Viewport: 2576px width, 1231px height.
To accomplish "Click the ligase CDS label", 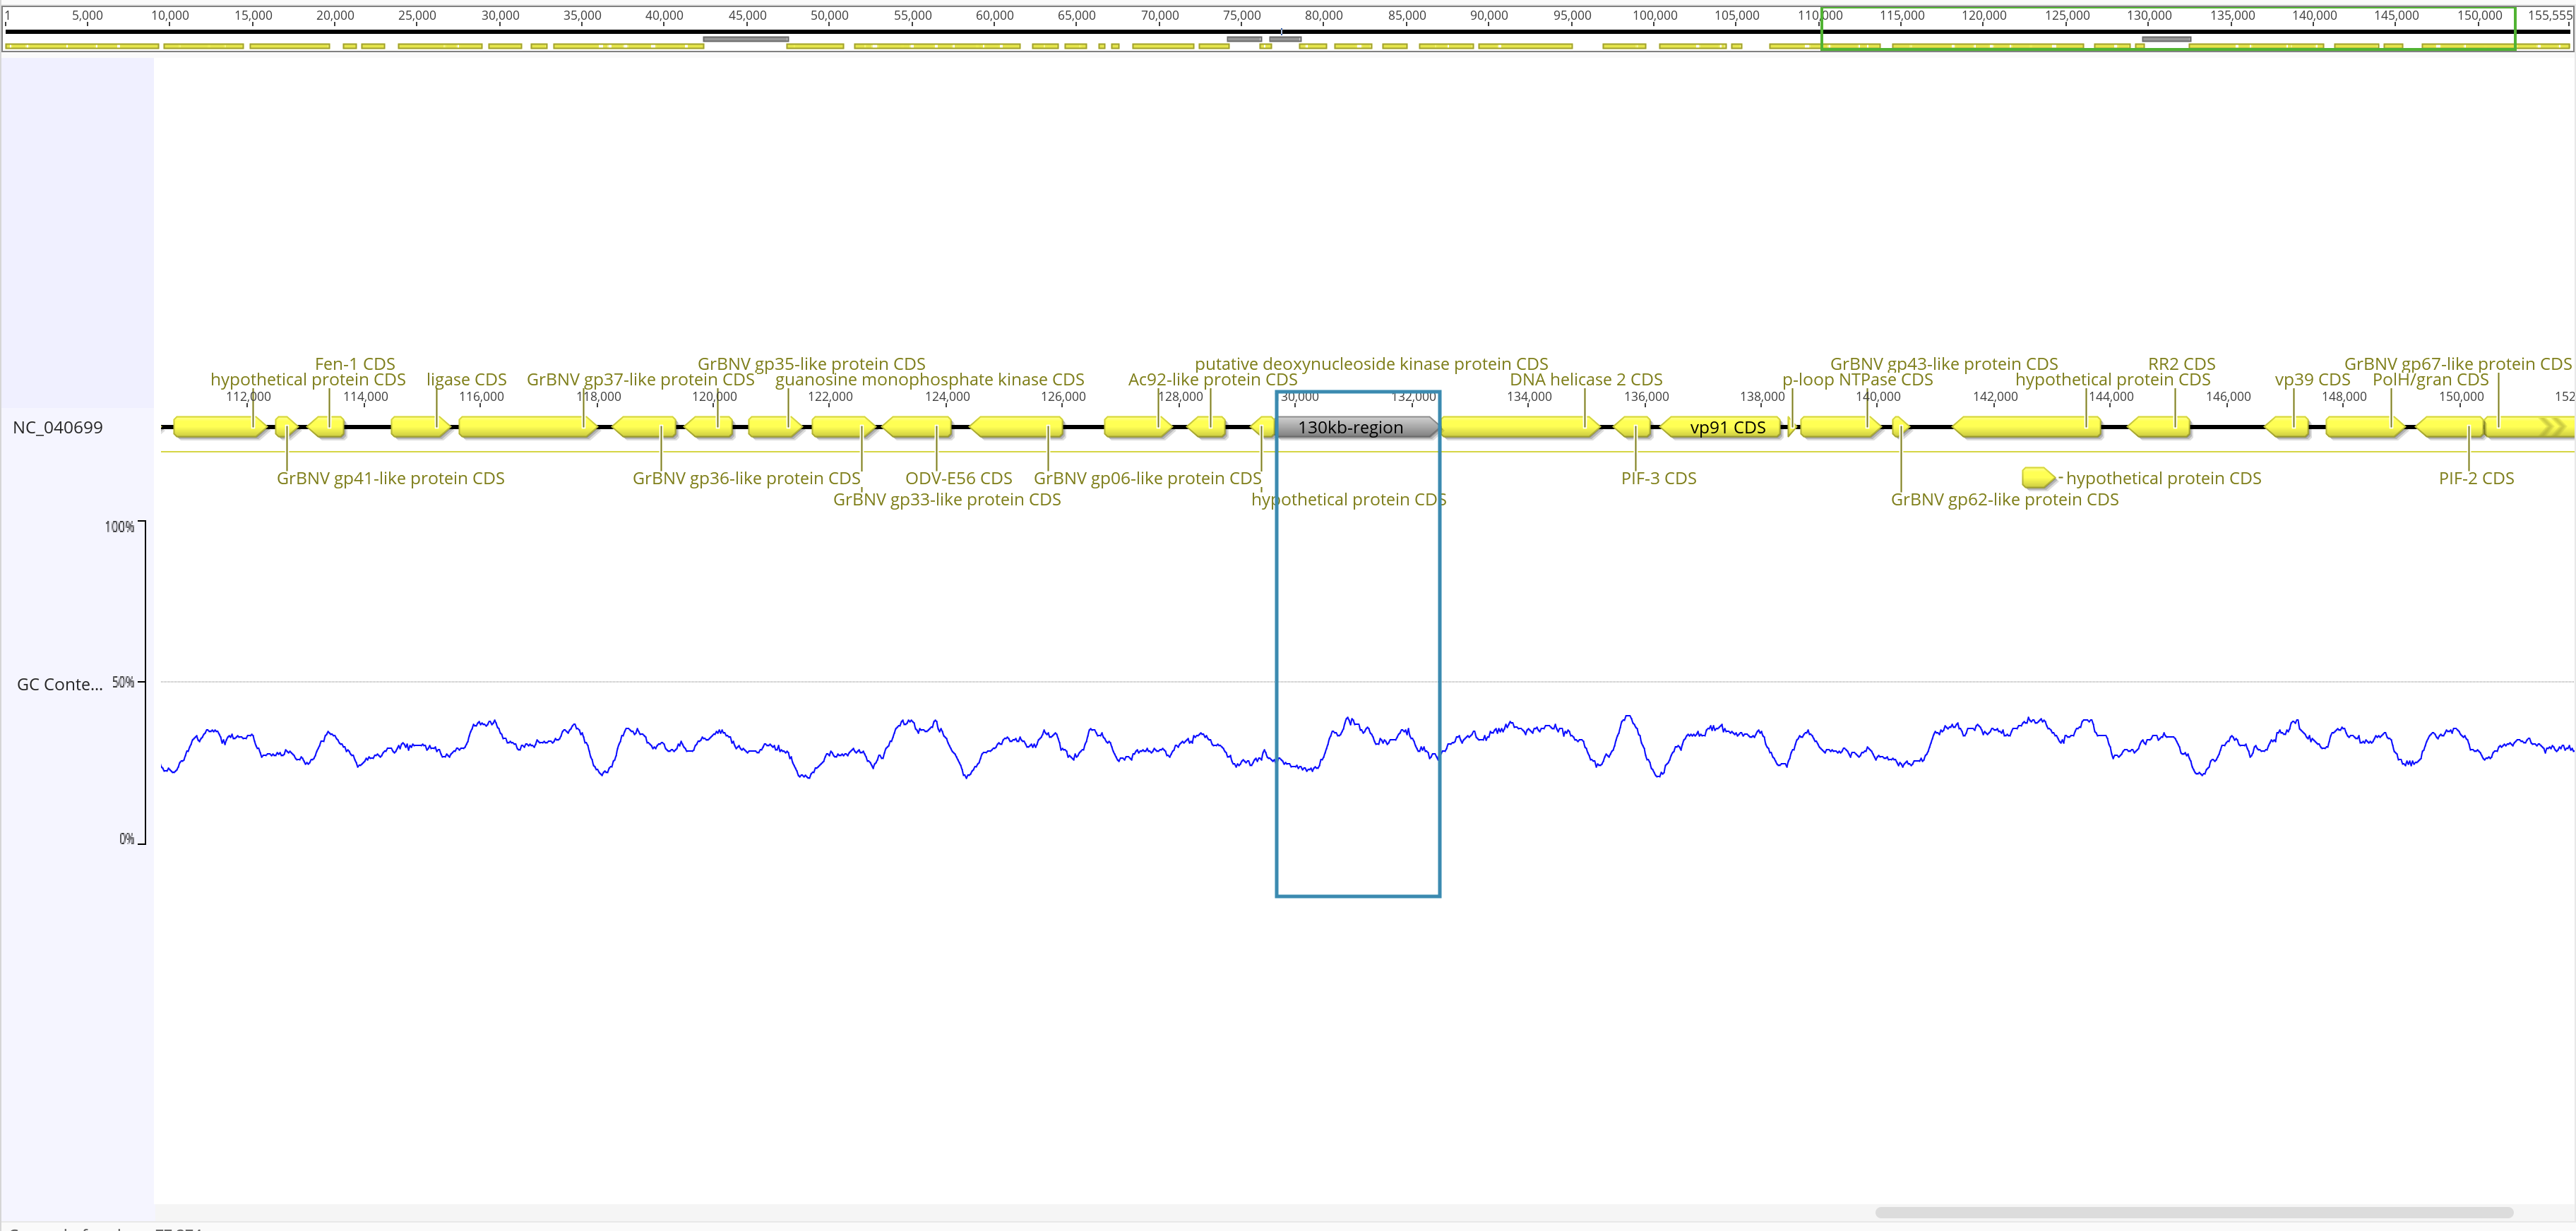I will tap(466, 380).
